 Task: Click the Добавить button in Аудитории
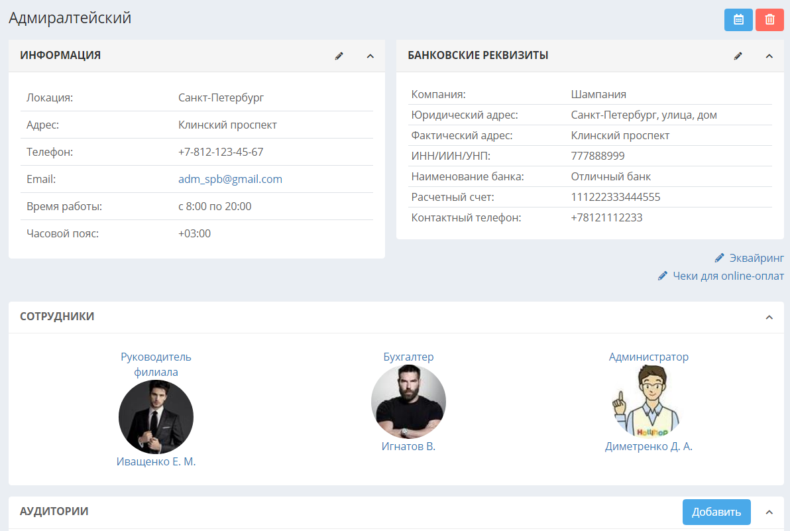click(716, 512)
